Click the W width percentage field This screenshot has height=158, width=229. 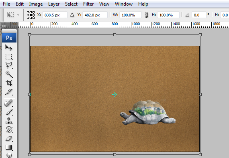tap(131, 15)
